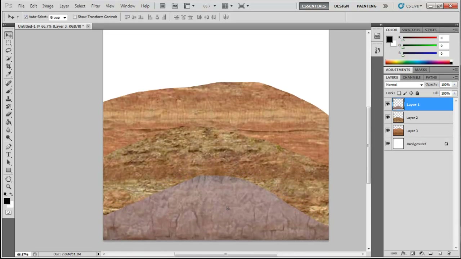Launch Mini Bridge from Mb icon
Screen dimensions: 461x259
pyautogui.click(x=175, y=6)
